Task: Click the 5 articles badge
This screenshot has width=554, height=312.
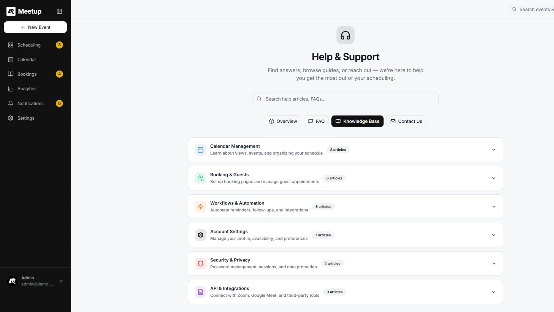Action: point(323,207)
